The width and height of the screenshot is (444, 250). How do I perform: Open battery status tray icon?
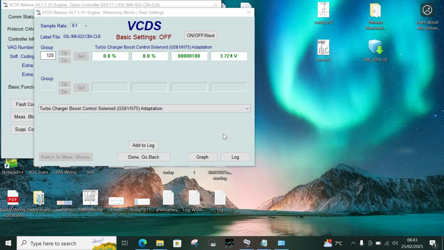pos(378,243)
